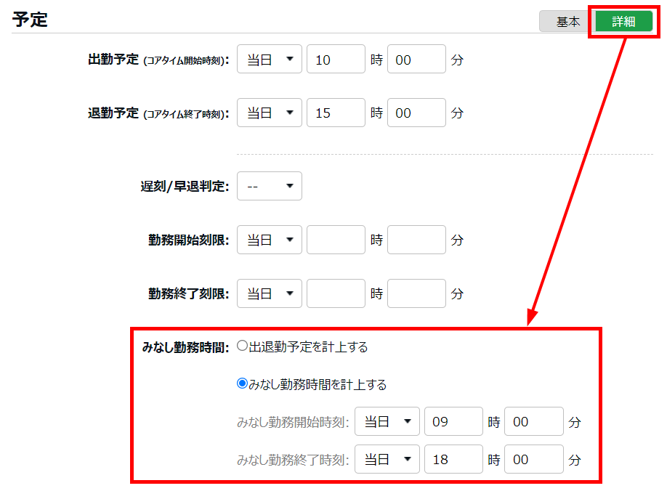This screenshot has height=491, width=667.
Task: Open 退勤予定 day dropdown
Action: (270, 113)
